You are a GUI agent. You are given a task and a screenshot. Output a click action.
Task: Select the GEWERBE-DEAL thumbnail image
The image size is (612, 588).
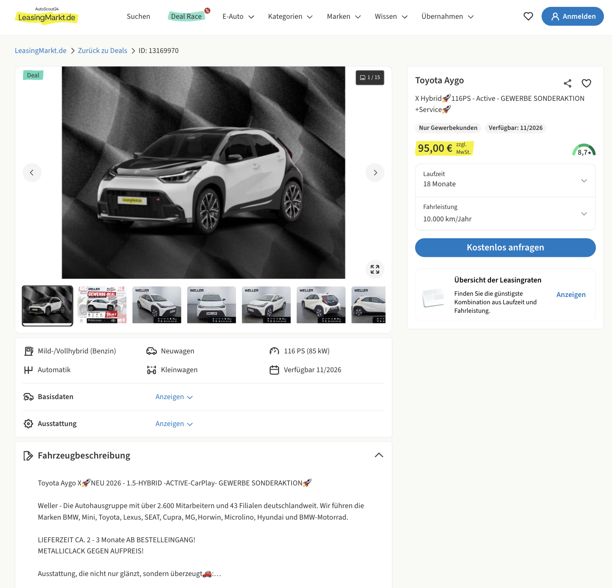click(102, 305)
